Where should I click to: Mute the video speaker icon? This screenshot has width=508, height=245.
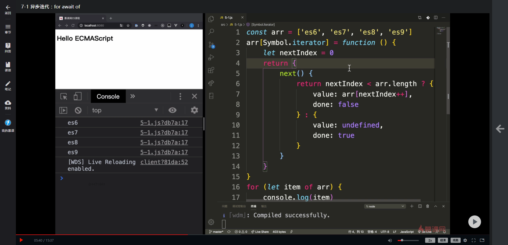390,240
